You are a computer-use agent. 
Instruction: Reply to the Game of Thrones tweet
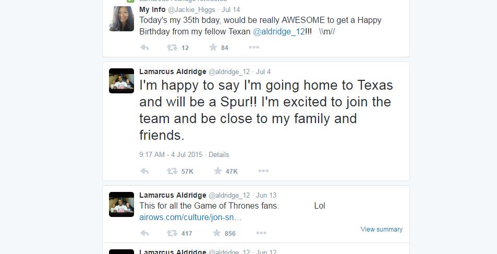pos(145,233)
